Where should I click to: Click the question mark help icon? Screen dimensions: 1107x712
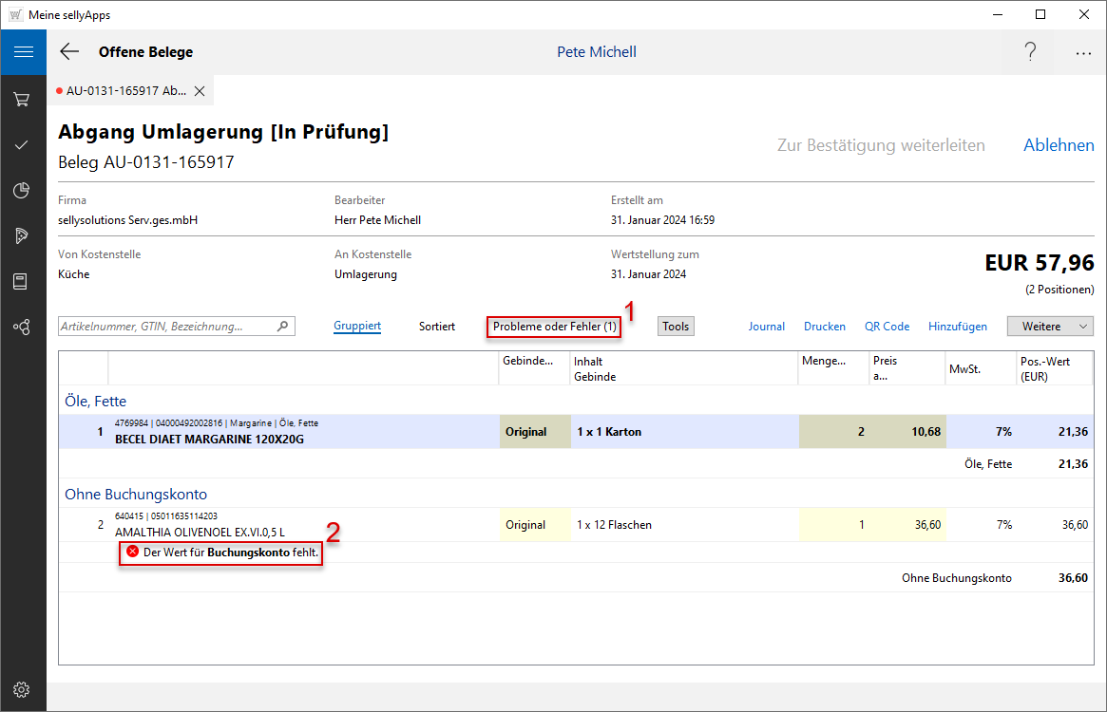1030,52
